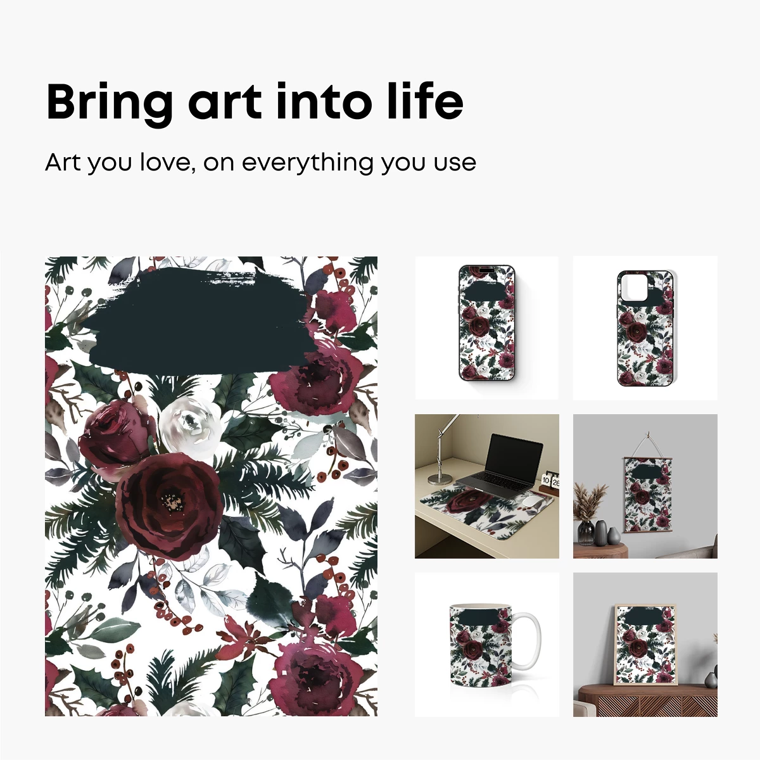This screenshot has width=760, height=760.
Task: Select the phone case product thumbnail
Action: [x=645, y=327]
